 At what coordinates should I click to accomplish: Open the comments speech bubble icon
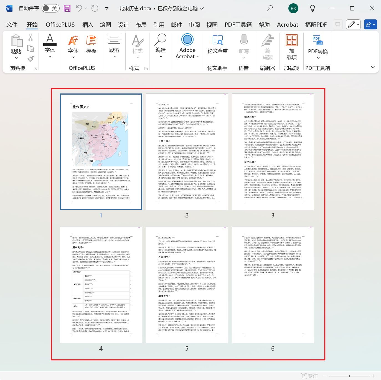point(338,24)
